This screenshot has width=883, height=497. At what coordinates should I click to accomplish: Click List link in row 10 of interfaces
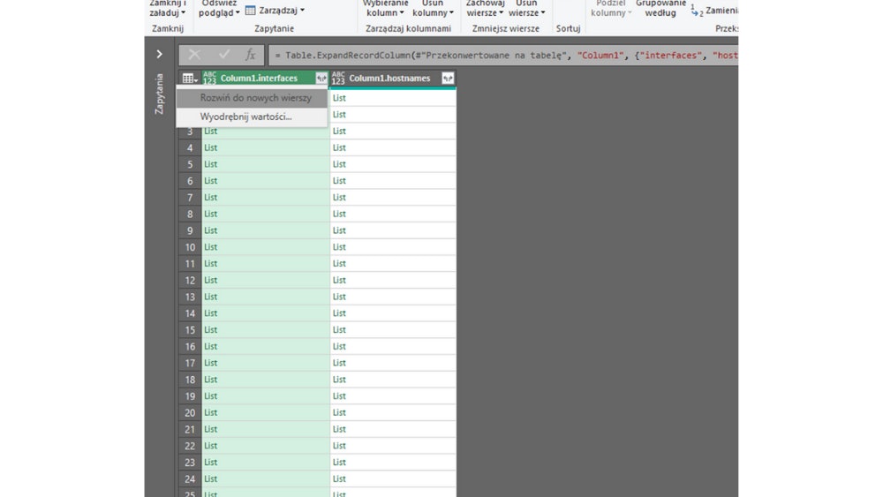[211, 247]
